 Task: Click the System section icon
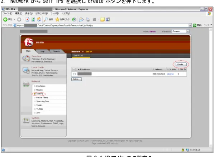click(x=26, y=120)
